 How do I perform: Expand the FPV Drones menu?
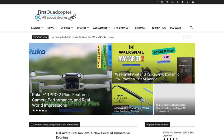click(x=122, y=28)
